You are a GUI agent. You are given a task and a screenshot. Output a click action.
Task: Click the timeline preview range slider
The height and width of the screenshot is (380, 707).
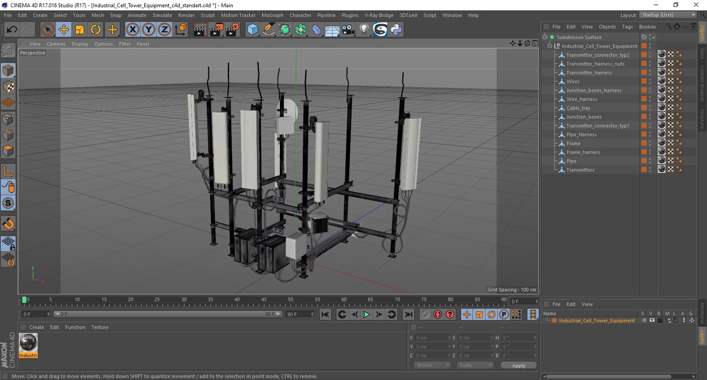(168, 314)
